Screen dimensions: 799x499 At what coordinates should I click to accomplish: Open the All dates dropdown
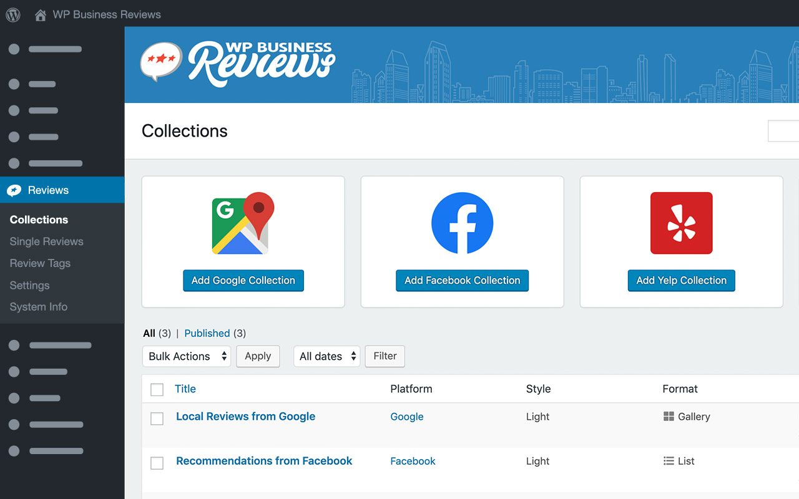[326, 356]
